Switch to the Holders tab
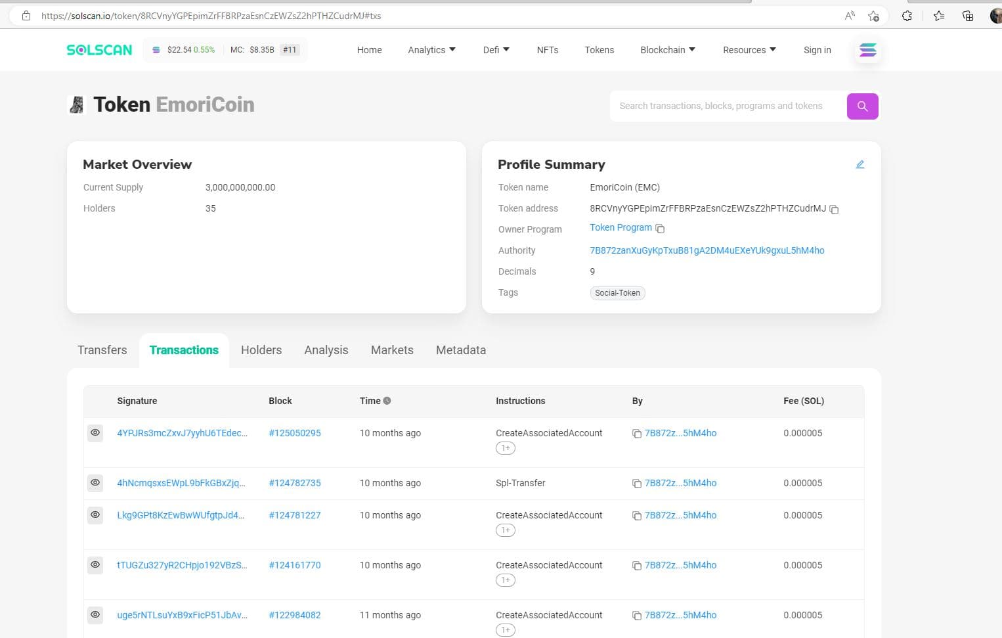 261,350
